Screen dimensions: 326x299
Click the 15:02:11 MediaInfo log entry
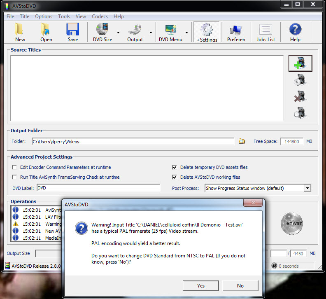coord(37,238)
